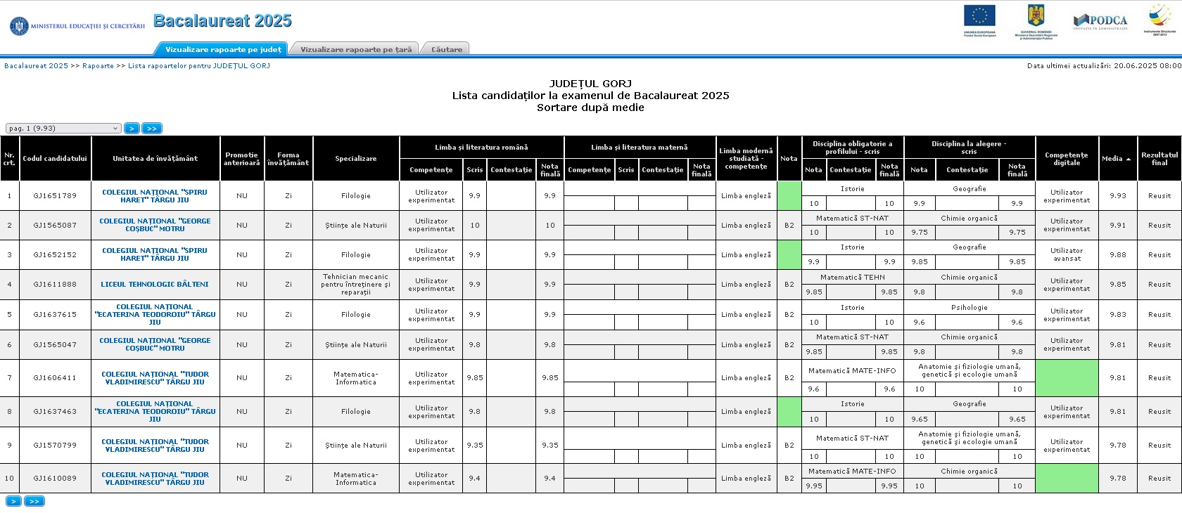Click the Bacalaureat 2025 breadcrumb link

(x=36, y=66)
